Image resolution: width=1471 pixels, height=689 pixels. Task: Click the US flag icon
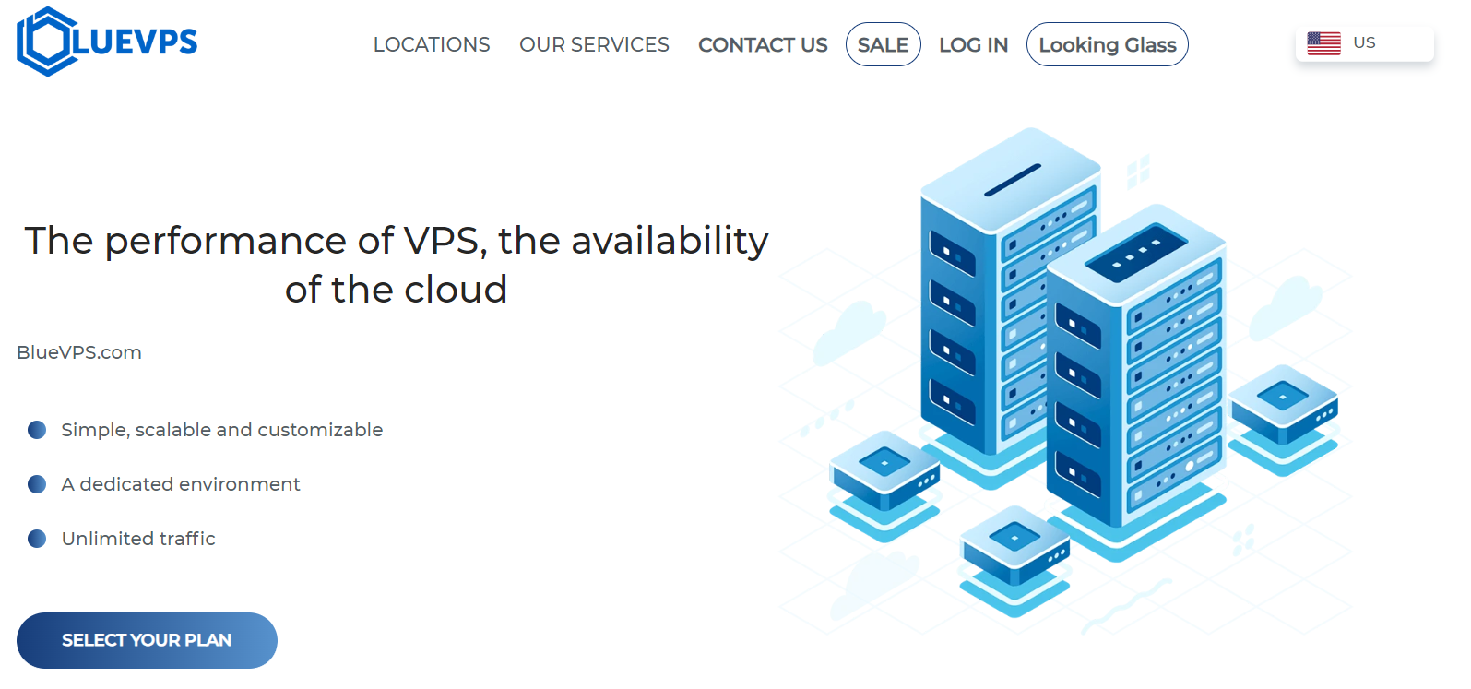[1323, 43]
